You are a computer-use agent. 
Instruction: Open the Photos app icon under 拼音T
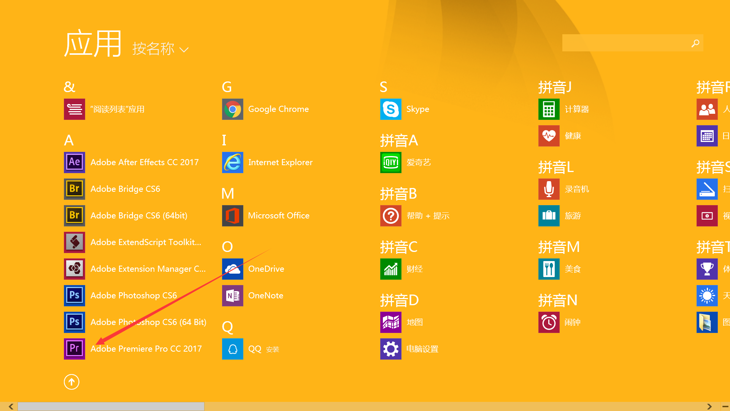click(707, 322)
